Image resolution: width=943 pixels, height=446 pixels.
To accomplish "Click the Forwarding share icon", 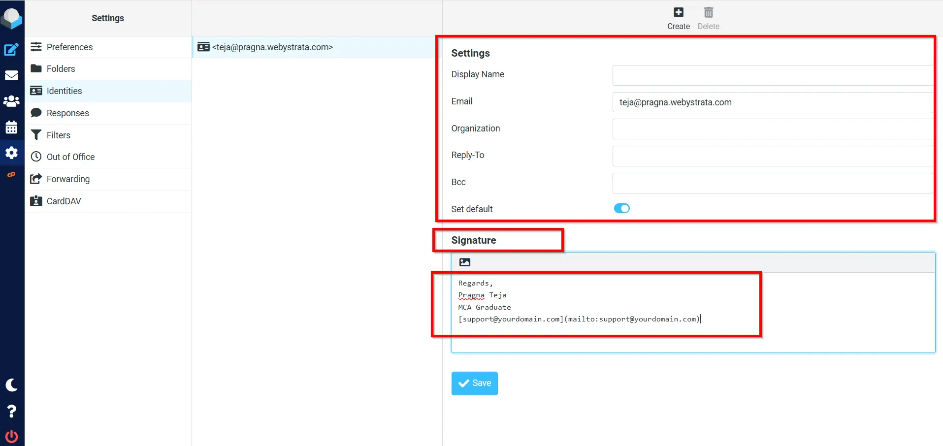I will pyautogui.click(x=36, y=179).
